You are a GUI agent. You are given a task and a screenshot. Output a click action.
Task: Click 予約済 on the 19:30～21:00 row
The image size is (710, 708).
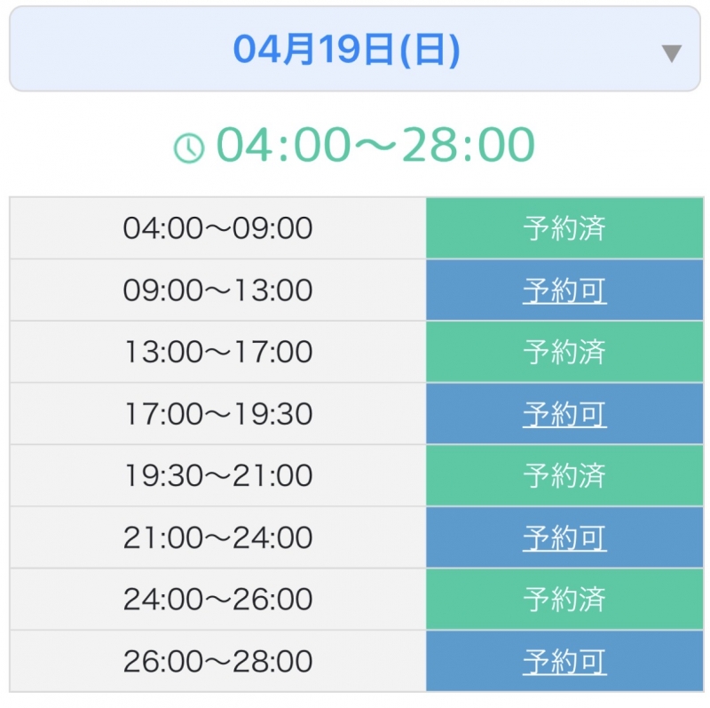click(565, 475)
